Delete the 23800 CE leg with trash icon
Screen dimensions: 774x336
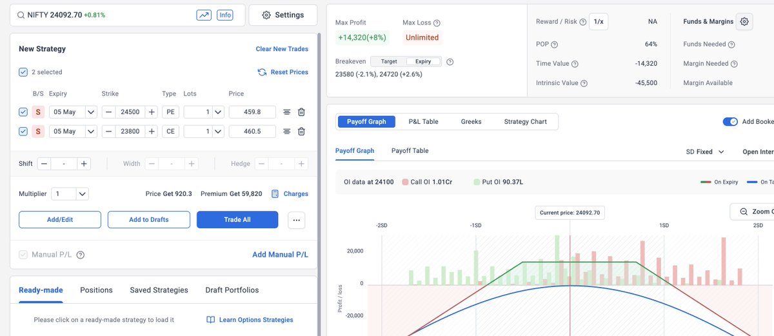pos(301,132)
